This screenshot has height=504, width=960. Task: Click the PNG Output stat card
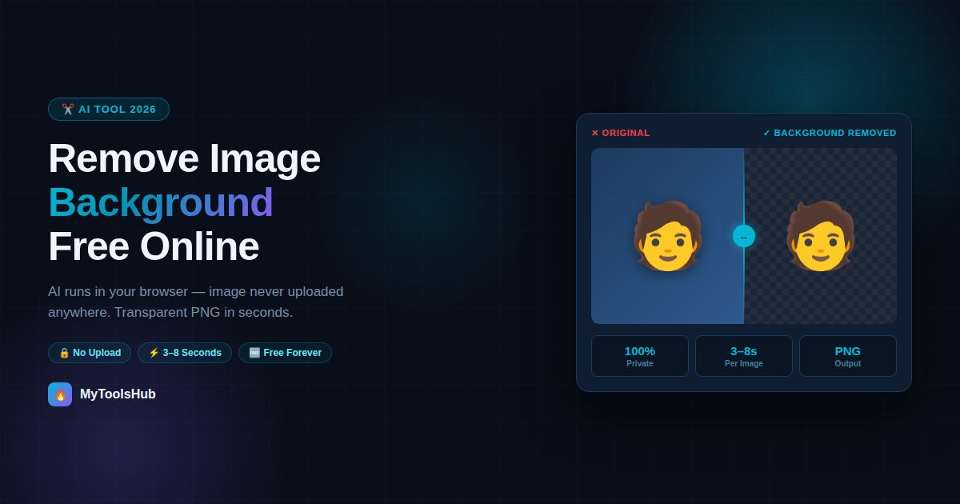pyautogui.click(x=848, y=356)
